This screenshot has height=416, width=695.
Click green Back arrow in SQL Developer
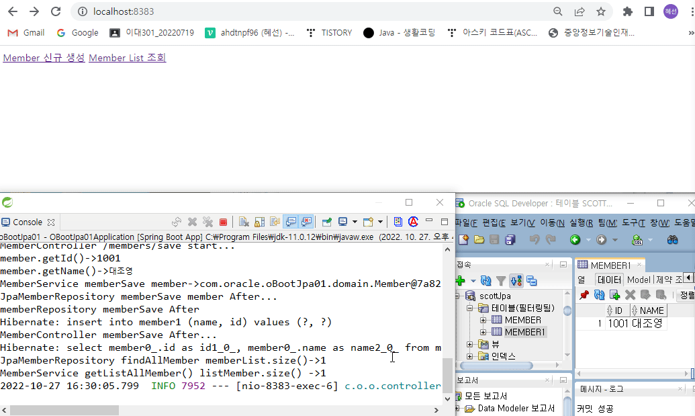coord(575,240)
